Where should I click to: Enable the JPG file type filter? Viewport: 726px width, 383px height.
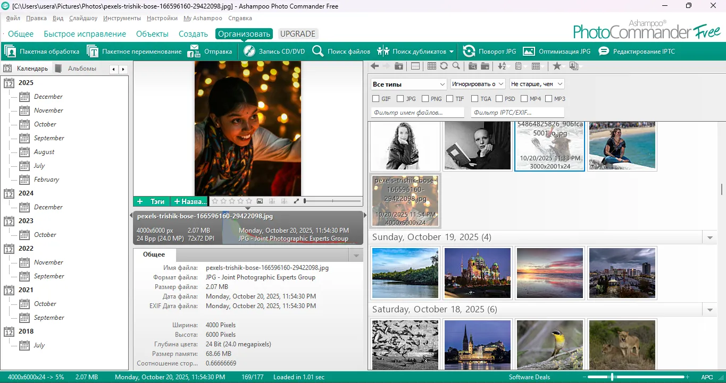[399, 98]
